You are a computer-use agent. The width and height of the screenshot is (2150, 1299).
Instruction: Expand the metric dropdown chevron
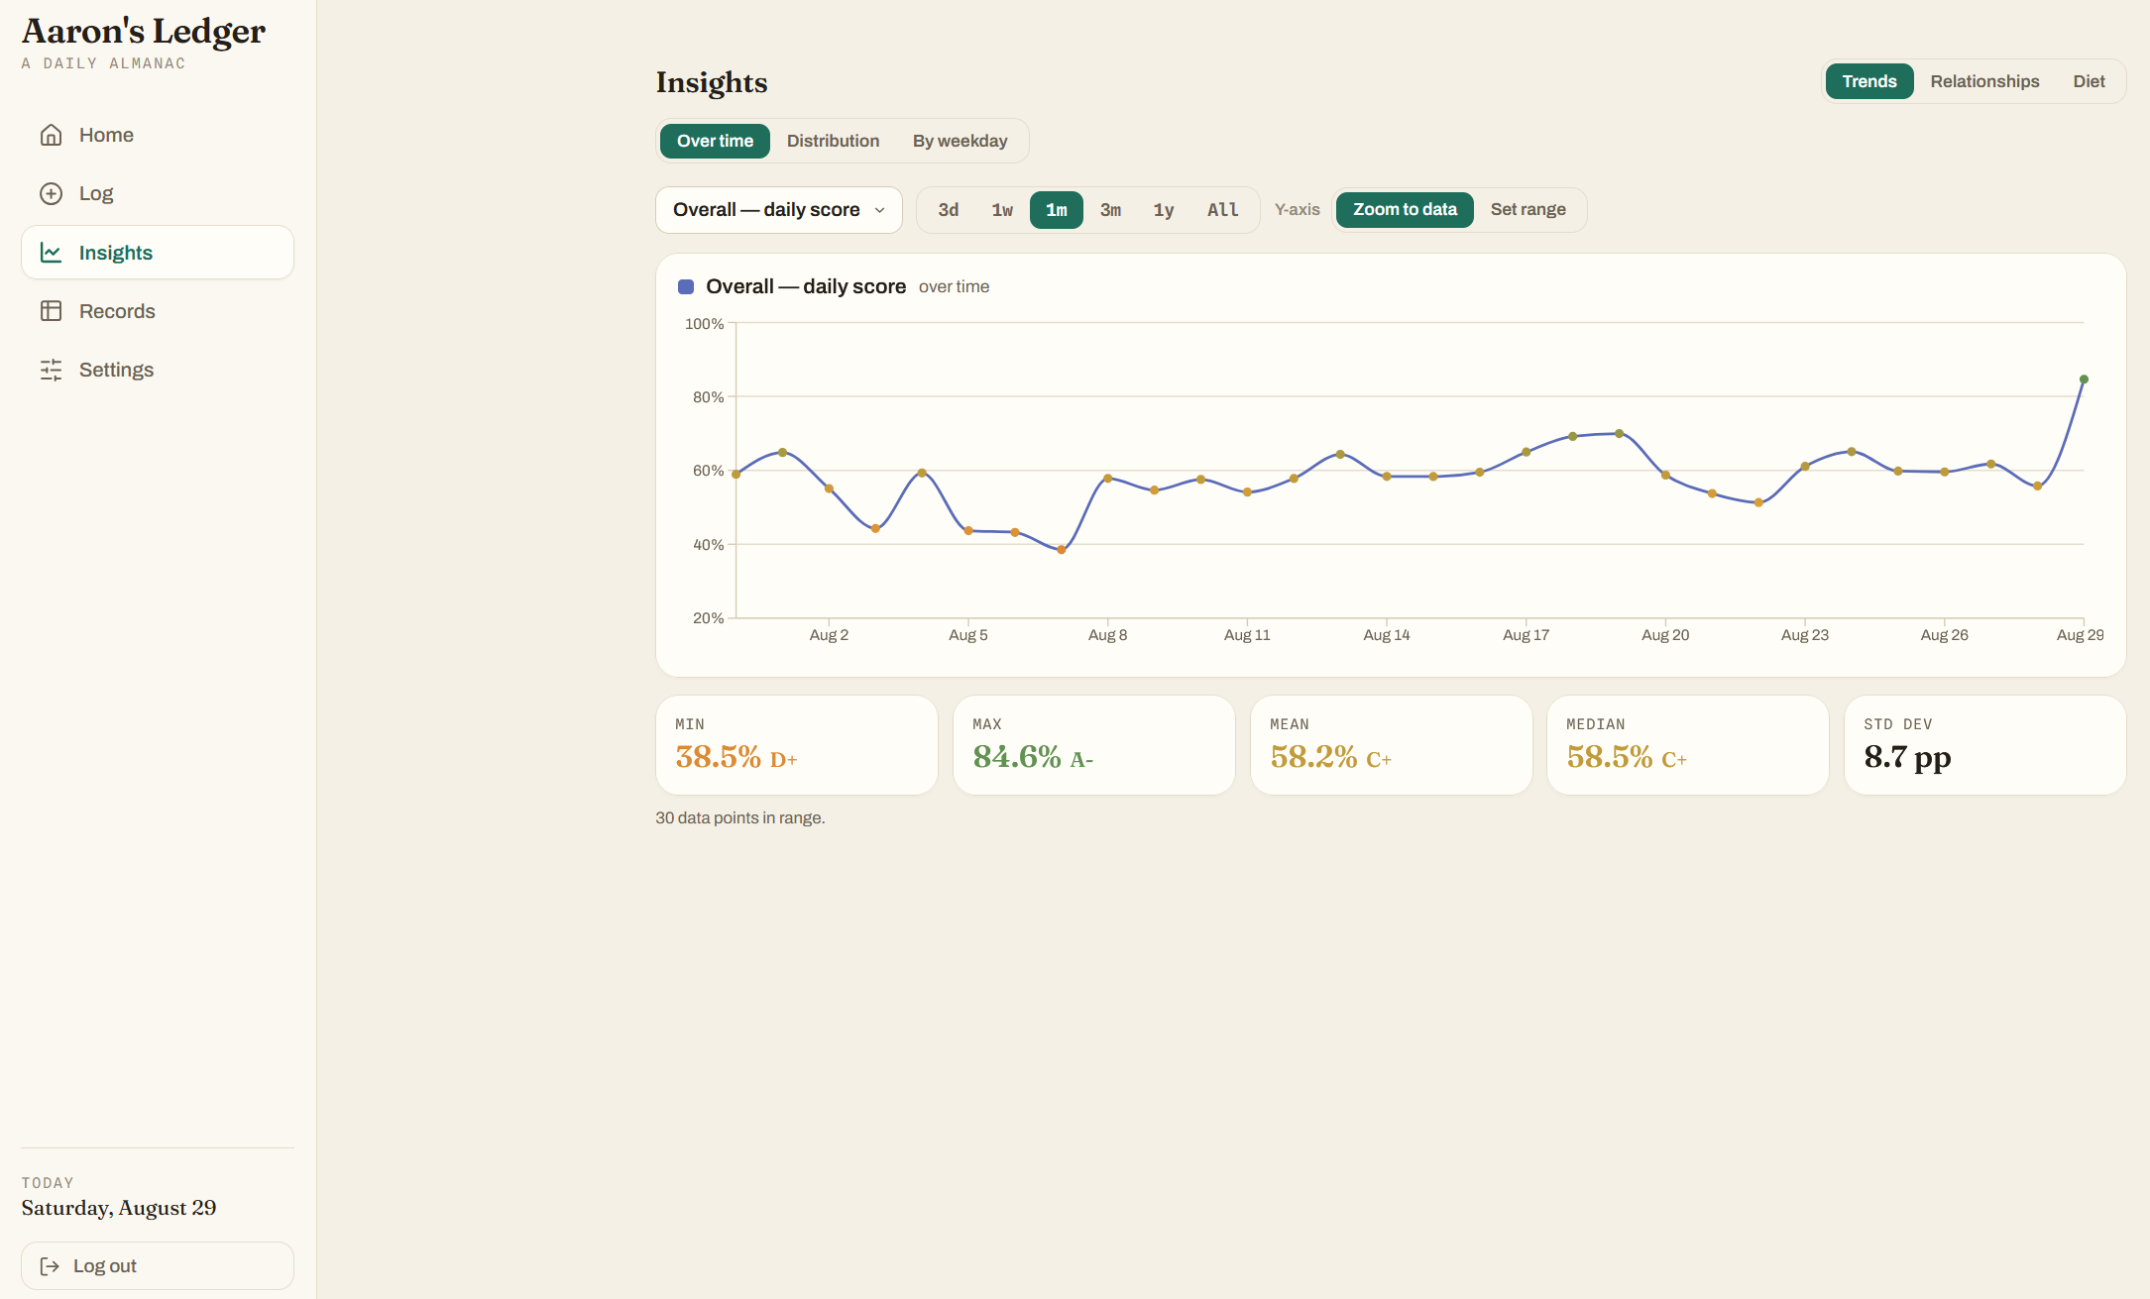click(879, 210)
